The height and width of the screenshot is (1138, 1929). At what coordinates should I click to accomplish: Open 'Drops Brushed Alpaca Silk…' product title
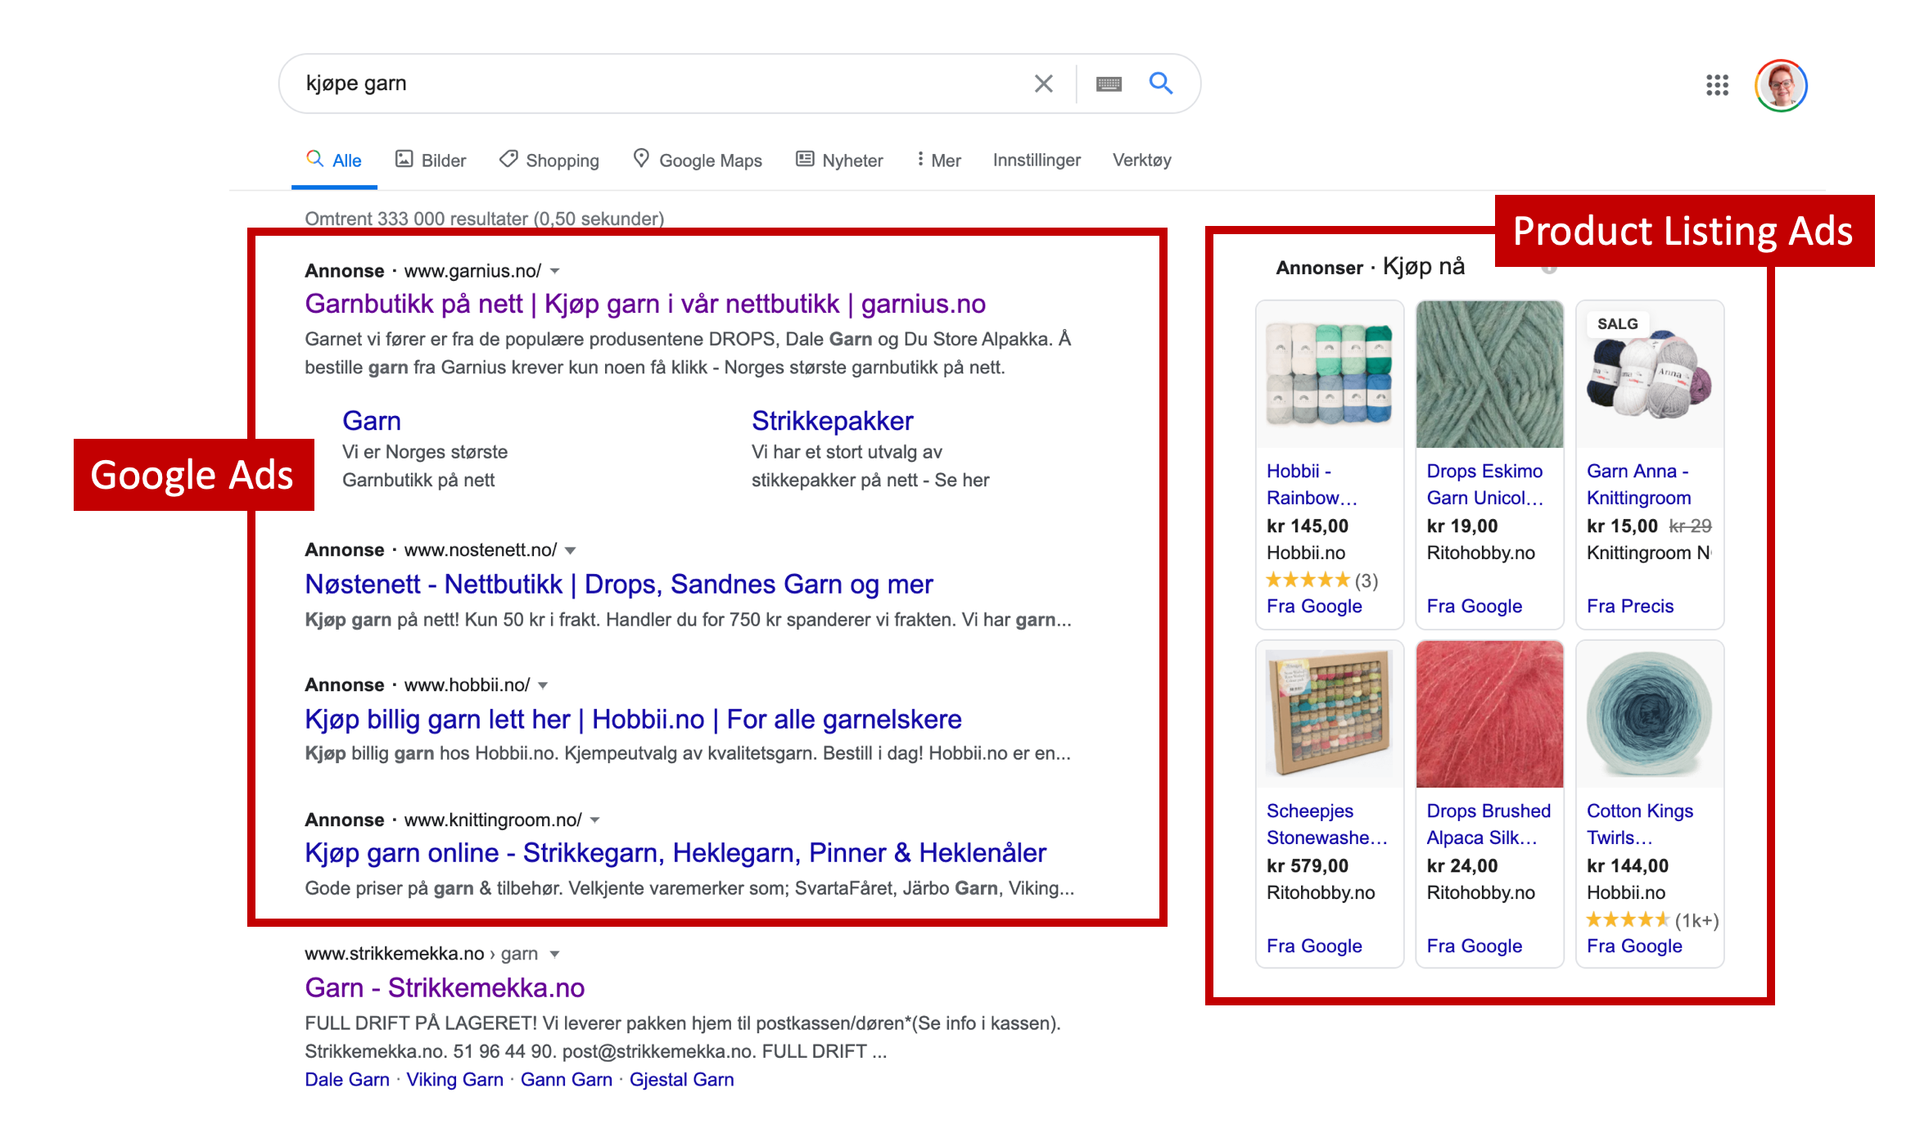pyautogui.click(x=1489, y=824)
